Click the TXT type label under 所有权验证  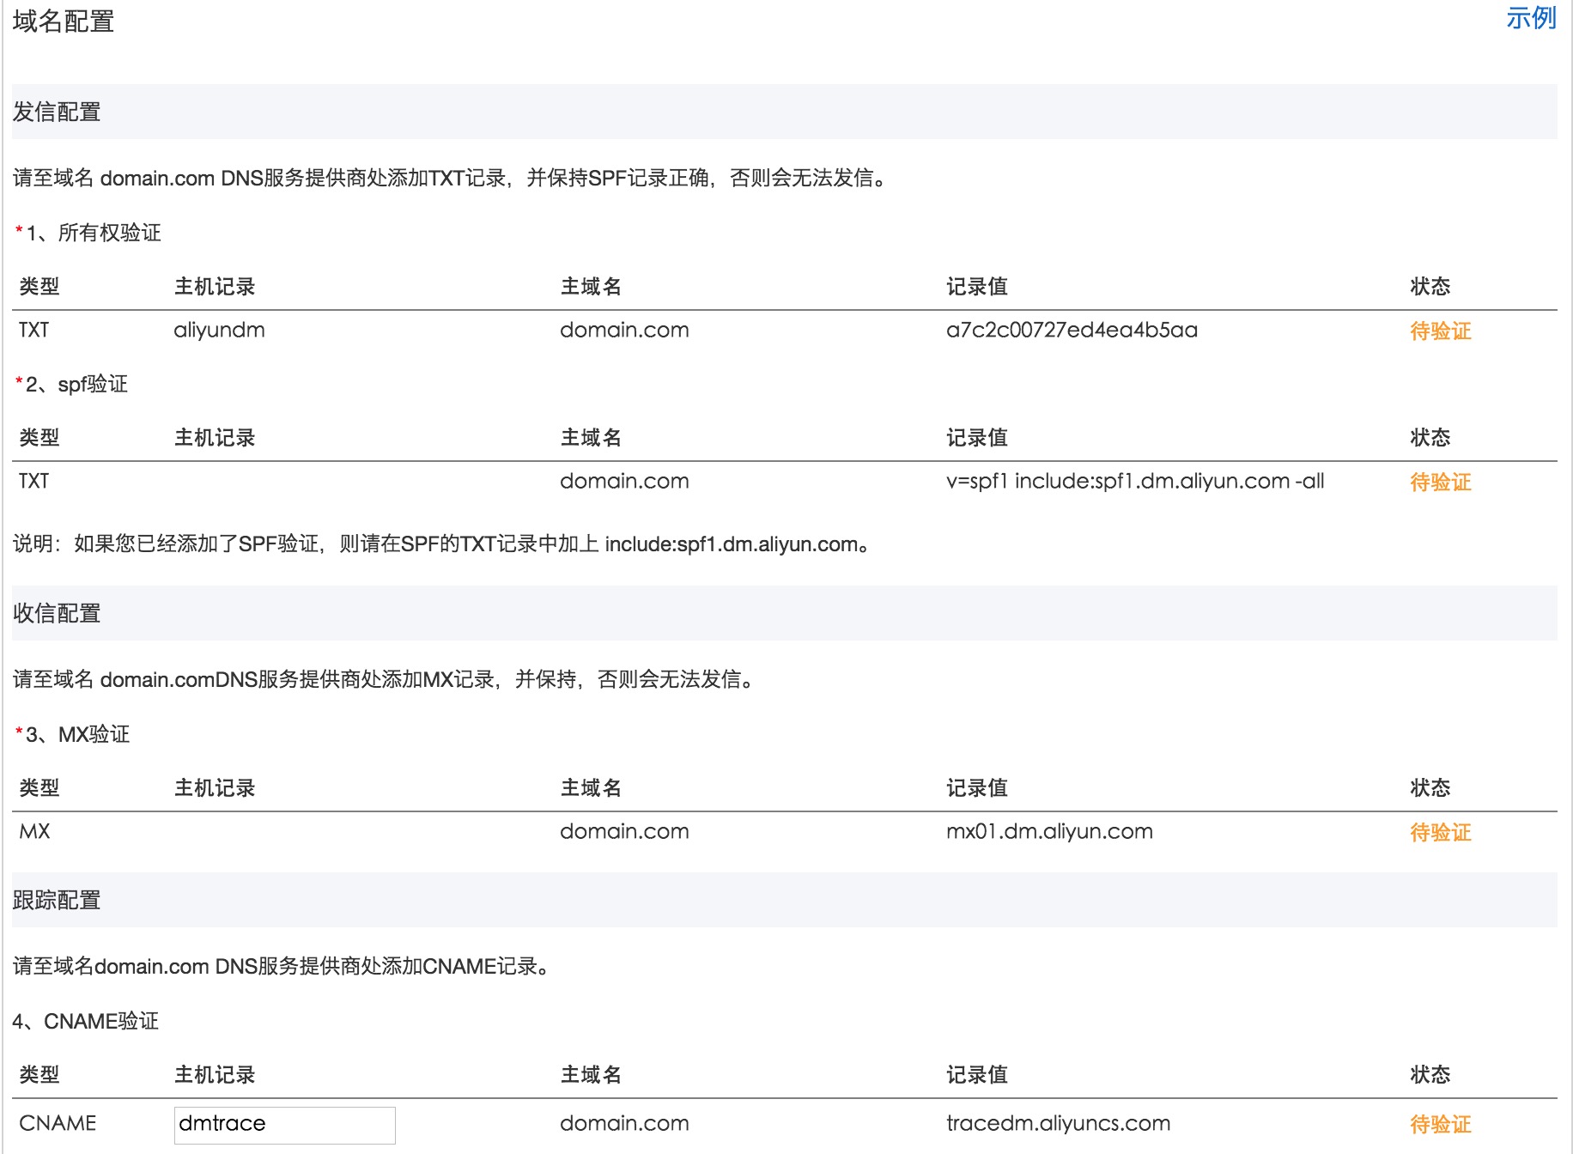(32, 331)
